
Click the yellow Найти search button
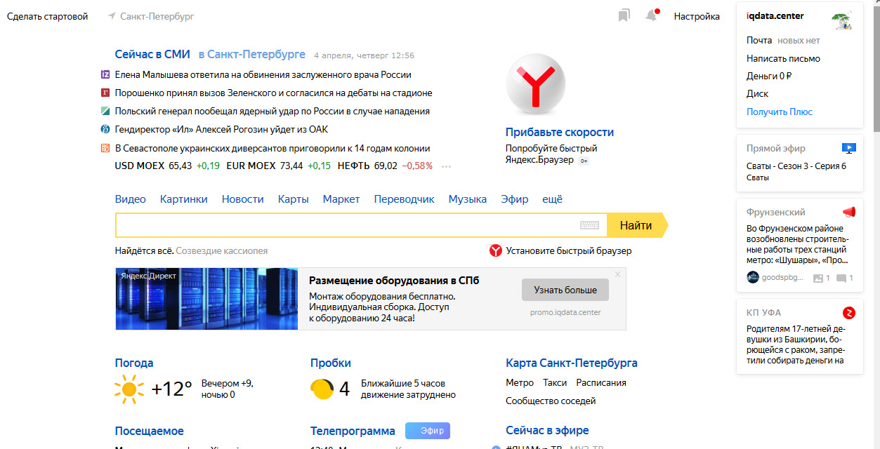point(636,225)
